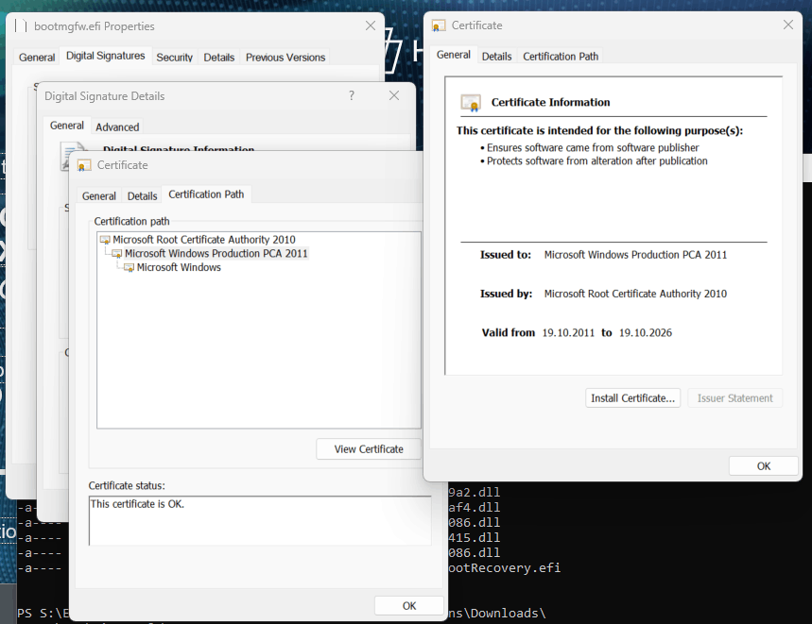The height and width of the screenshot is (624, 812).
Task: Select Microsoft Windows Production PCA 2011 node
Action: [x=216, y=253]
